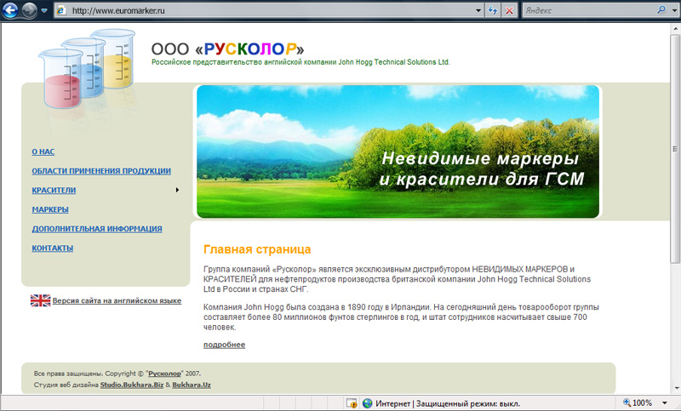Open the Bukhara.Uz footer link

[192, 385]
